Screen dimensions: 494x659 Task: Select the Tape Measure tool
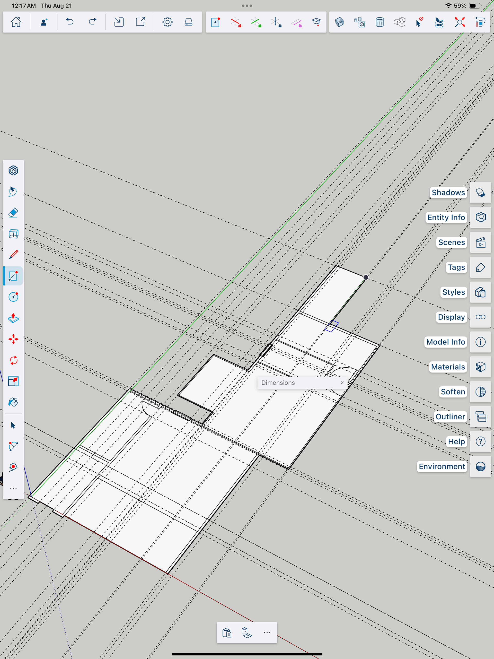click(x=13, y=467)
